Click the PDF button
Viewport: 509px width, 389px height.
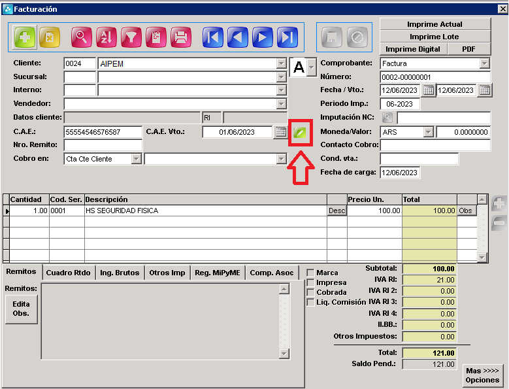click(x=468, y=49)
